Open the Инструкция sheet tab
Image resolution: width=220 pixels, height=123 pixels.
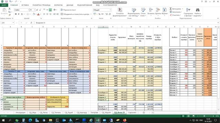tap(21, 112)
